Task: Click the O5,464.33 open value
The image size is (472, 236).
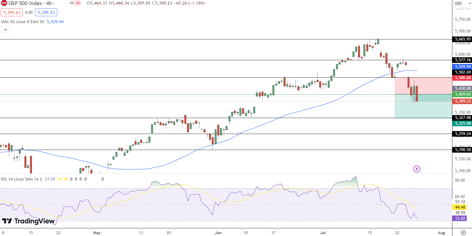Action: coord(97,3)
